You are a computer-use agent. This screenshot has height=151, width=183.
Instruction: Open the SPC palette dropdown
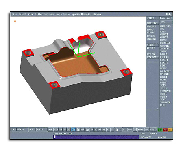coord(166,22)
